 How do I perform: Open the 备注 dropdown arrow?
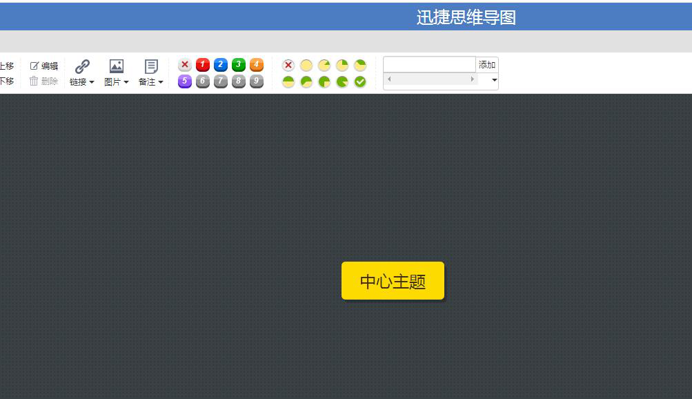coord(161,82)
